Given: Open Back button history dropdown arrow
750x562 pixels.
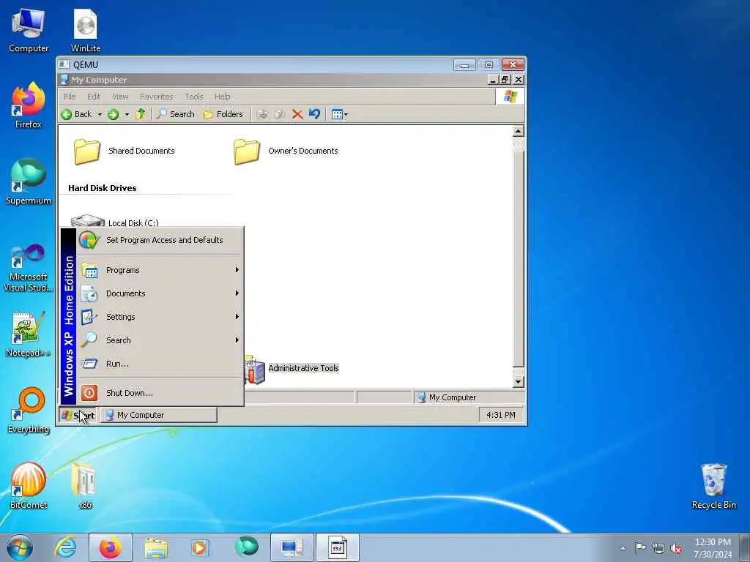Looking at the screenshot, I should click(100, 114).
